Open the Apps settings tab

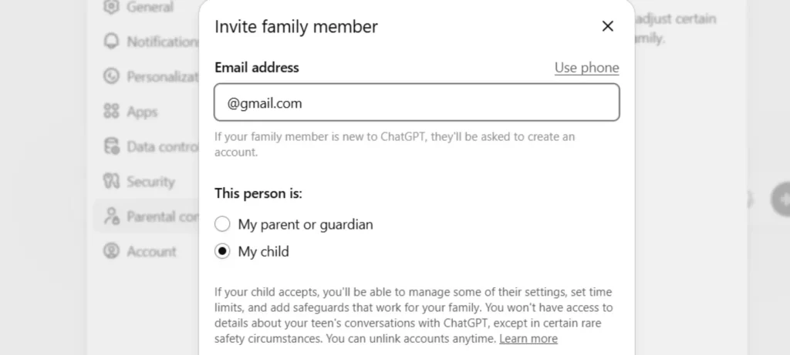(x=142, y=112)
